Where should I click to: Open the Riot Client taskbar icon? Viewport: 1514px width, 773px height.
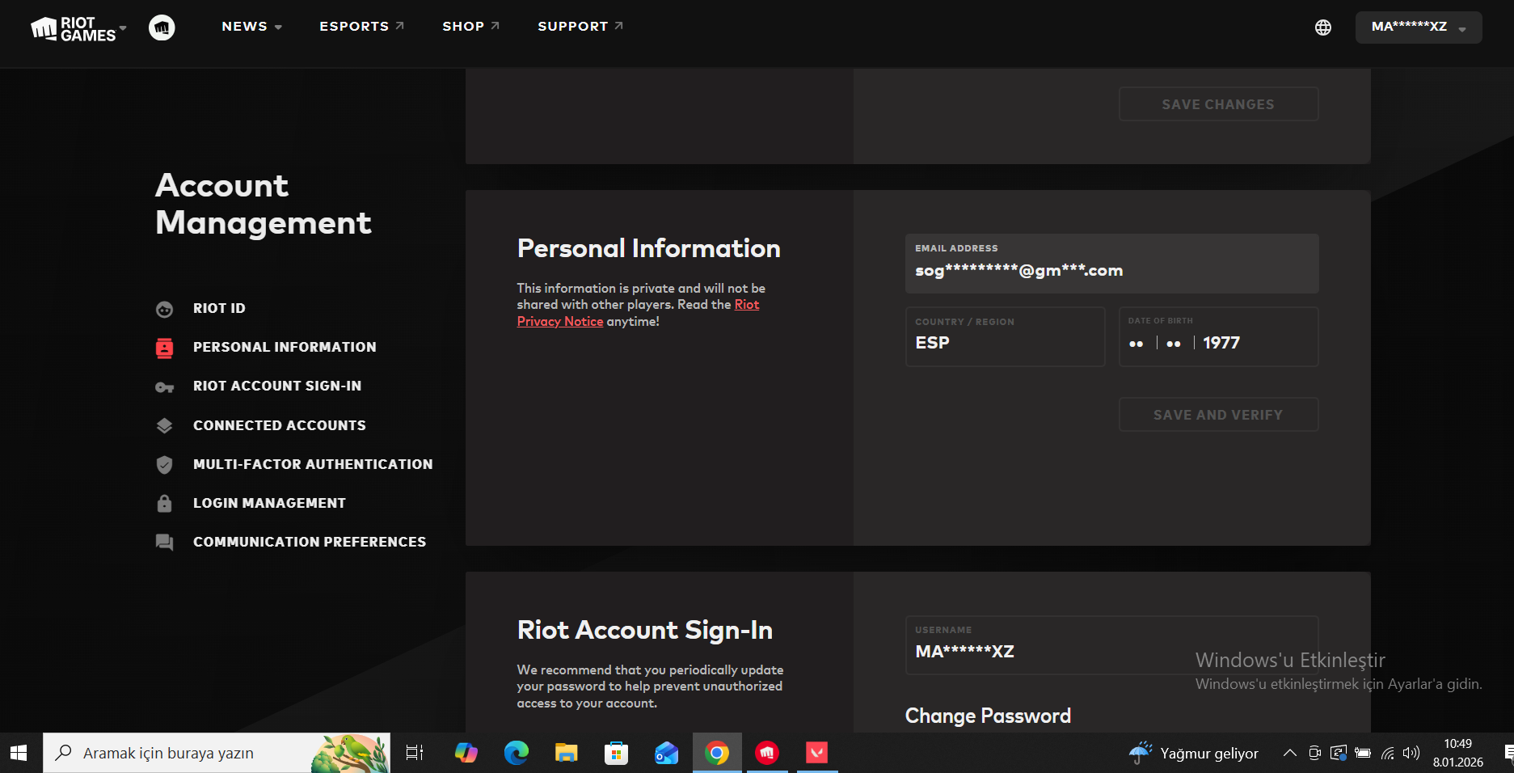[767, 754]
